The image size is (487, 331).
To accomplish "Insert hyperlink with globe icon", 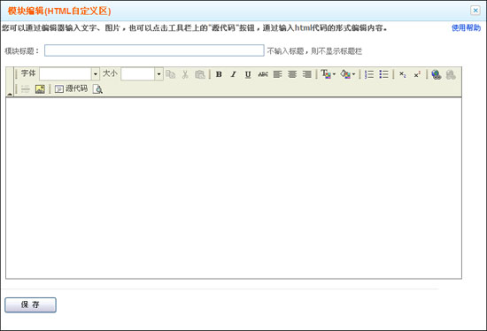I will pos(436,74).
